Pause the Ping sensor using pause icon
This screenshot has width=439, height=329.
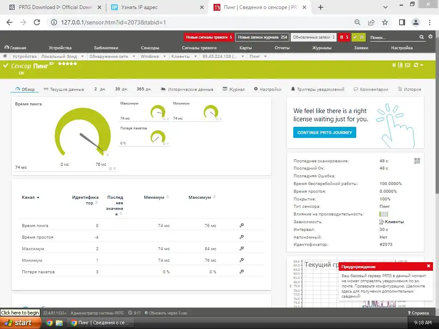pos(394,65)
